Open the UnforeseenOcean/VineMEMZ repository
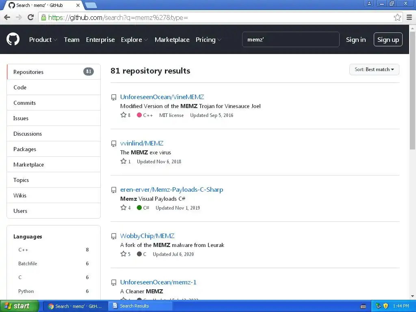 162,97
